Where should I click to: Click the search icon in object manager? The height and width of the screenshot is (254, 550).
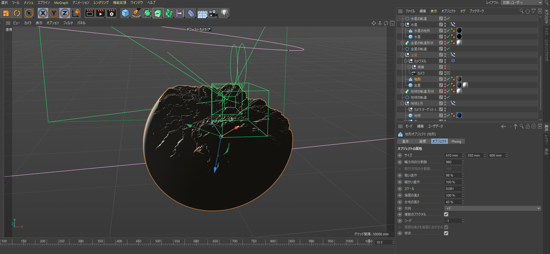[521, 11]
